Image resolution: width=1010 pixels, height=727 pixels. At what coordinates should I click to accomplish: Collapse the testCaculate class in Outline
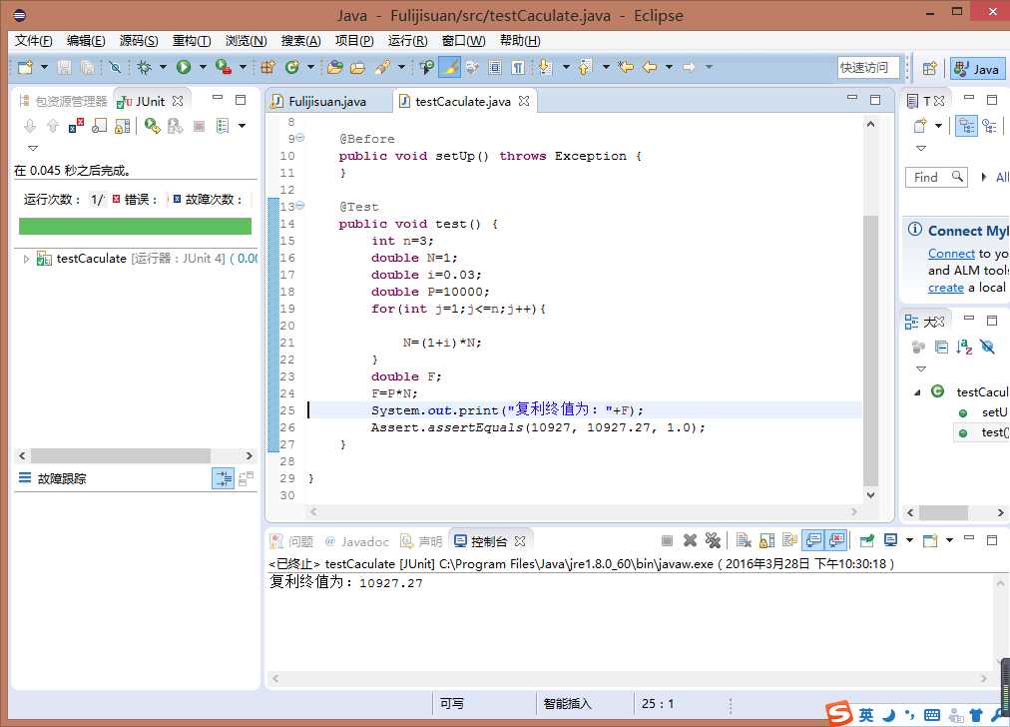pos(917,392)
